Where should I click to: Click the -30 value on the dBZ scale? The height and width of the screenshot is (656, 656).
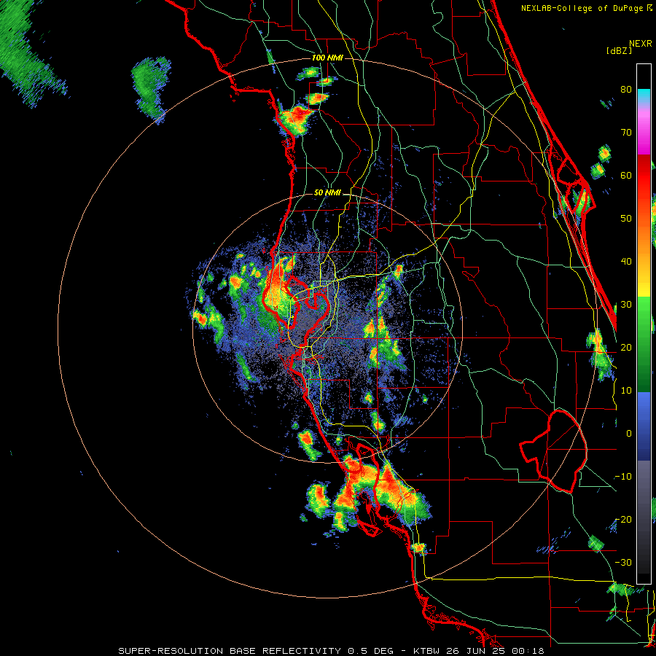(623, 562)
